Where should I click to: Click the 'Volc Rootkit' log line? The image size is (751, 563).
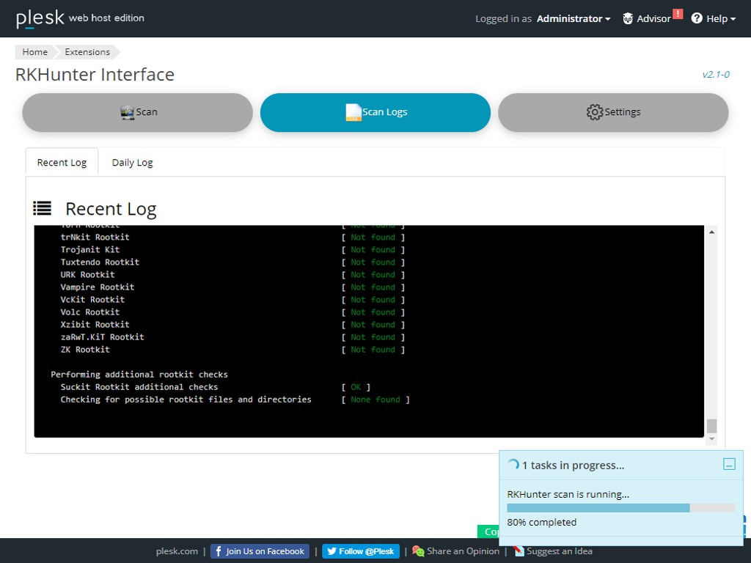click(90, 312)
